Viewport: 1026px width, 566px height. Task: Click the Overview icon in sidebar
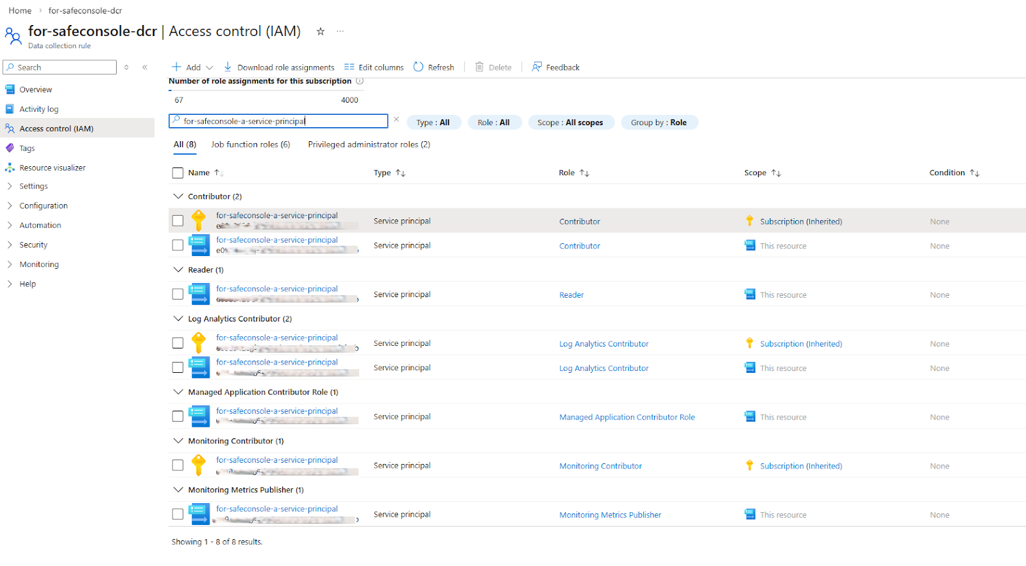[x=10, y=89]
